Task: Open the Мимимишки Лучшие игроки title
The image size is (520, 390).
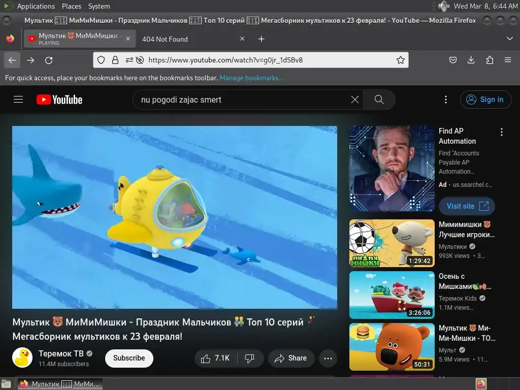Action: [x=467, y=230]
